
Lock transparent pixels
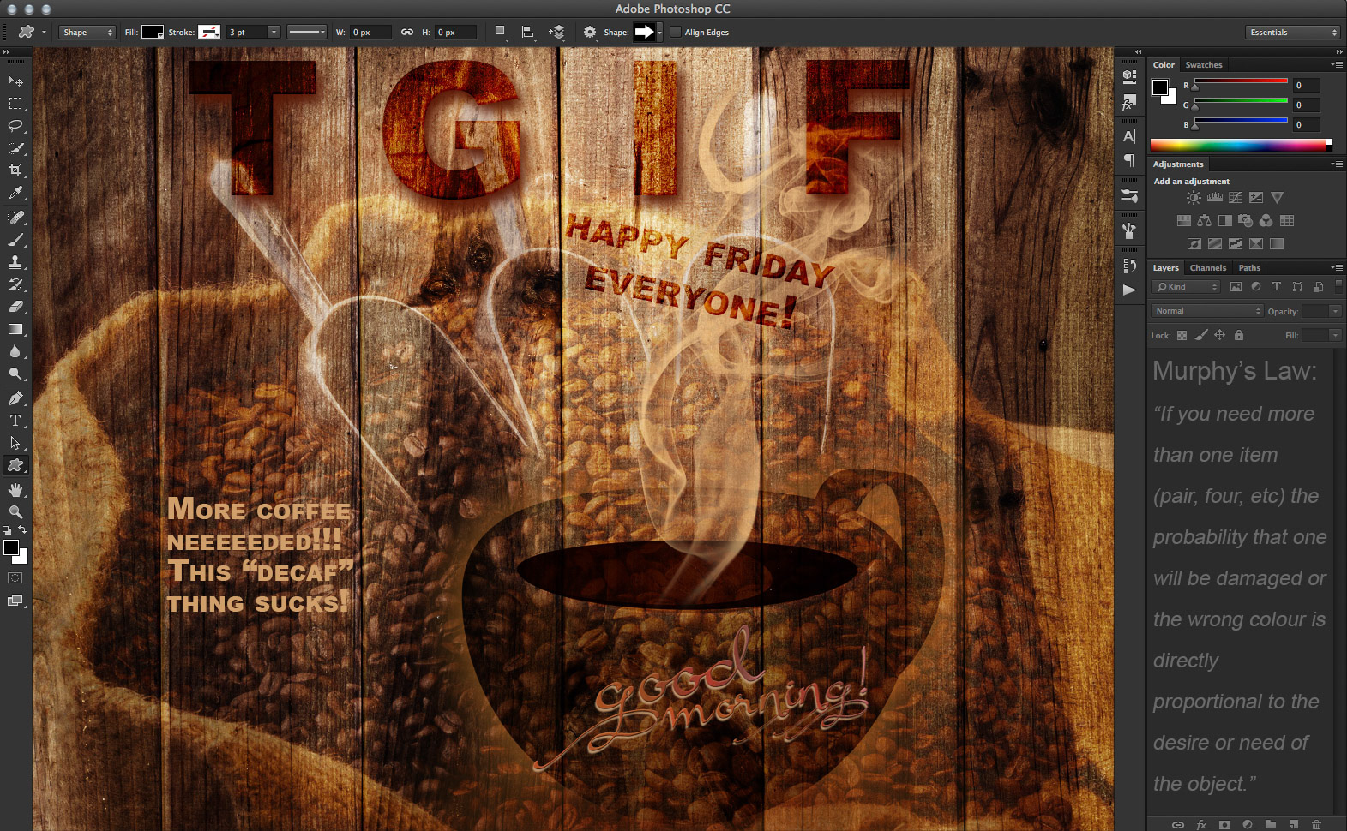coord(1182,335)
